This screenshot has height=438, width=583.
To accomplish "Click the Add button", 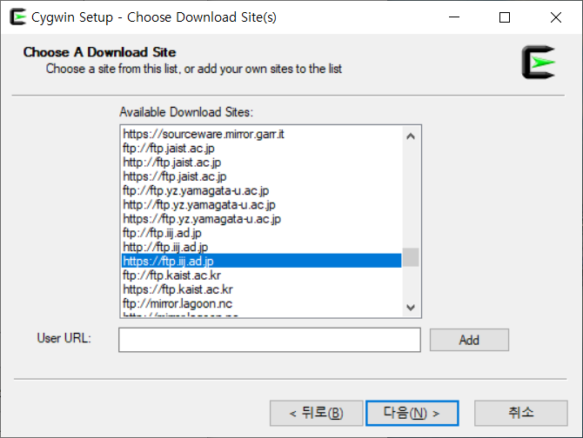I will point(469,340).
